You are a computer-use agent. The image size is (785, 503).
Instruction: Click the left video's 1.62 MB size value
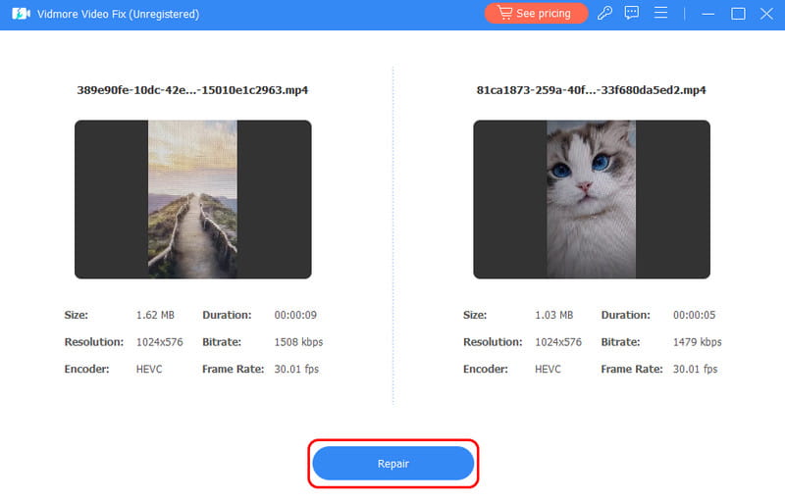(155, 316)
